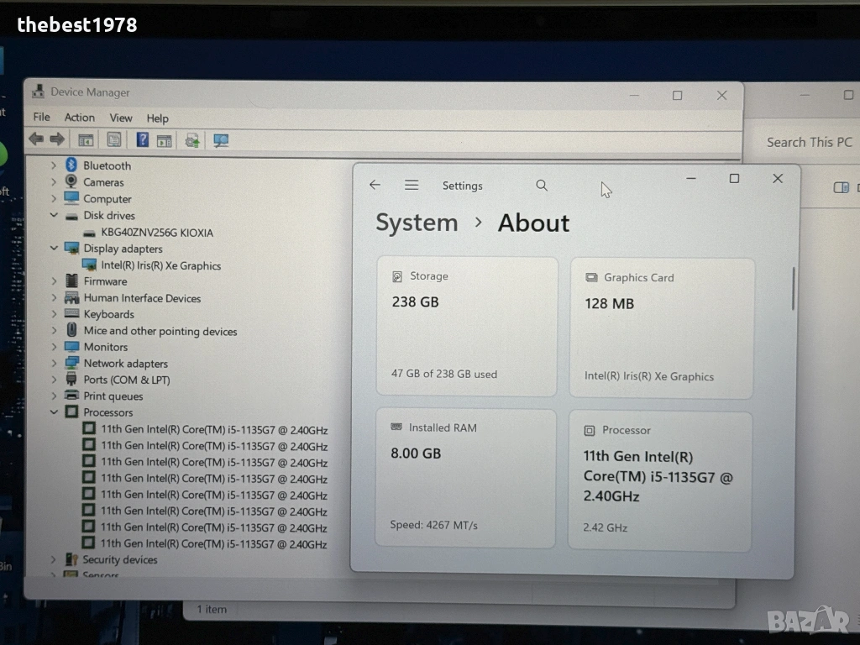This screenshot has width=860, height=645.
Task: Click the Help icon in Device Manager toolbar
Action: 143,140
